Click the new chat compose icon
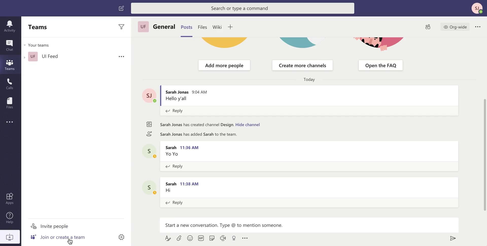This screenshot has height=246, width=487. point(121,8)
